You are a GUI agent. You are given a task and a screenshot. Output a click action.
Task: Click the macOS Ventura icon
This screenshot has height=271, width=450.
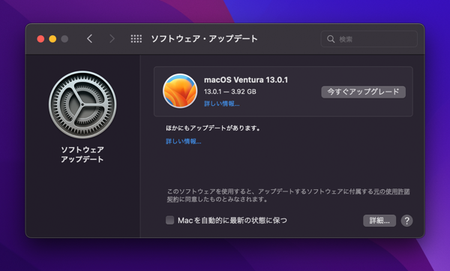point(180,91)
